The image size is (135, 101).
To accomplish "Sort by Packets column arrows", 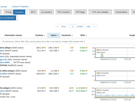I will pyautogui.click(x=44, y=35).
